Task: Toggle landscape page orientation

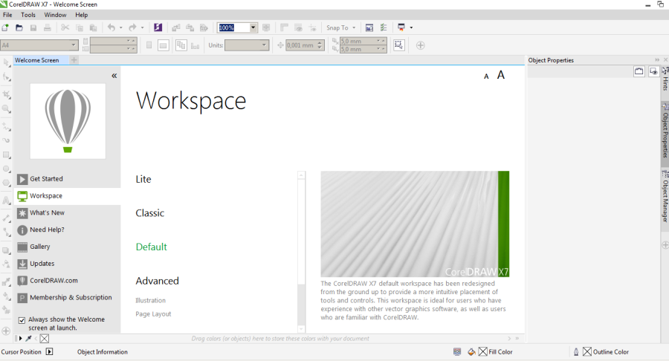Action: [x=163, y=45]
